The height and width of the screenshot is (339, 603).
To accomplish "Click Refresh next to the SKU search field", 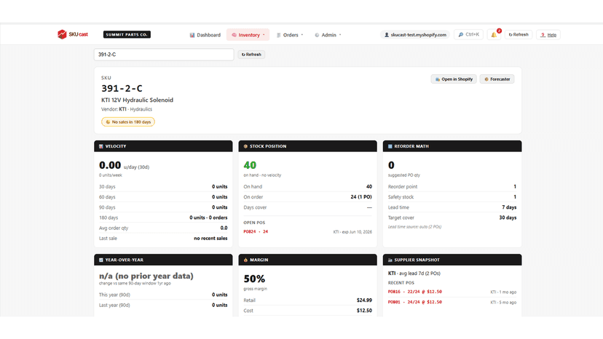I will [251, 55].
